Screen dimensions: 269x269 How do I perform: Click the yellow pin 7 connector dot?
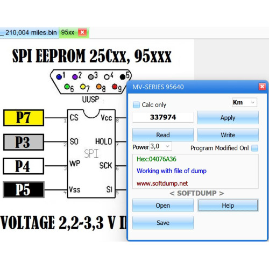coord(83,87)
